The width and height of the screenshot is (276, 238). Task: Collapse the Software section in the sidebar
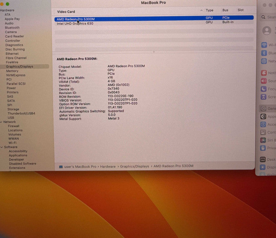2,147
